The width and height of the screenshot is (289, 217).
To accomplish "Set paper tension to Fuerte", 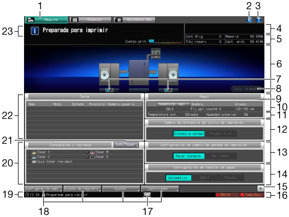I will (x=231, y=178).
